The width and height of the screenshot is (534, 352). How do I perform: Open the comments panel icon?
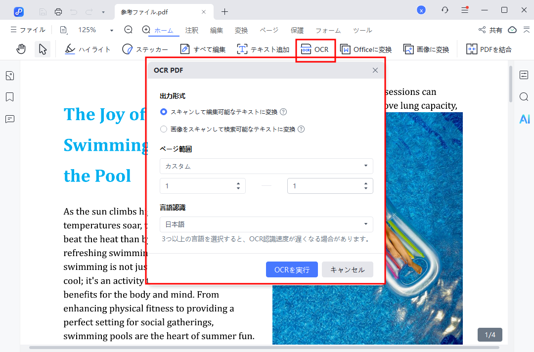10,119
